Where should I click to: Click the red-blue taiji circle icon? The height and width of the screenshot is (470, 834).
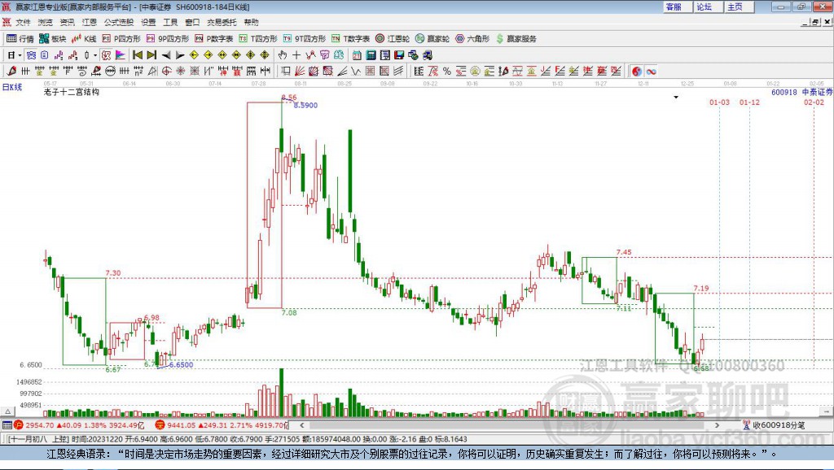637,72
